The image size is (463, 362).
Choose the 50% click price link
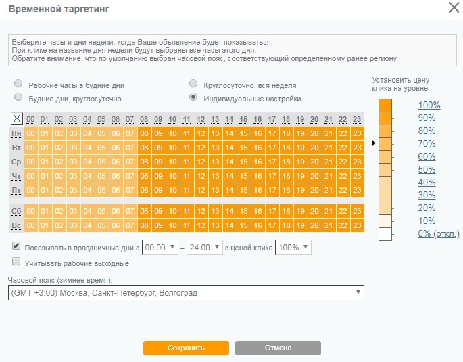click(x=426, y=169)
